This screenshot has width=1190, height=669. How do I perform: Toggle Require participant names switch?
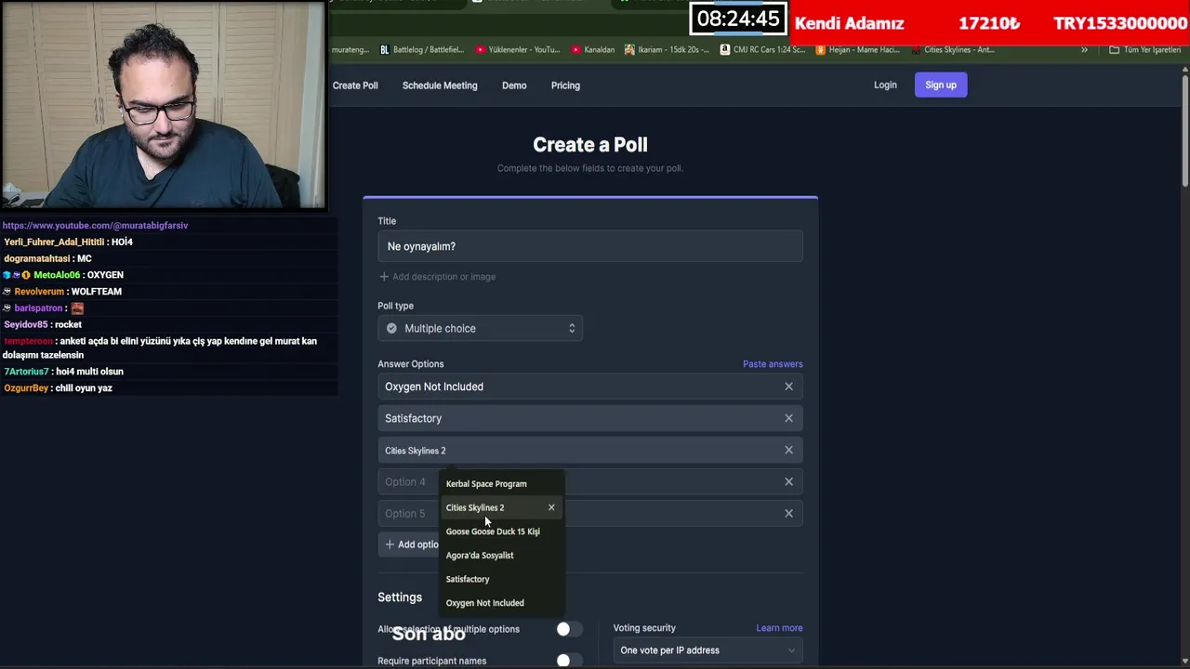(x=569, y=661)
